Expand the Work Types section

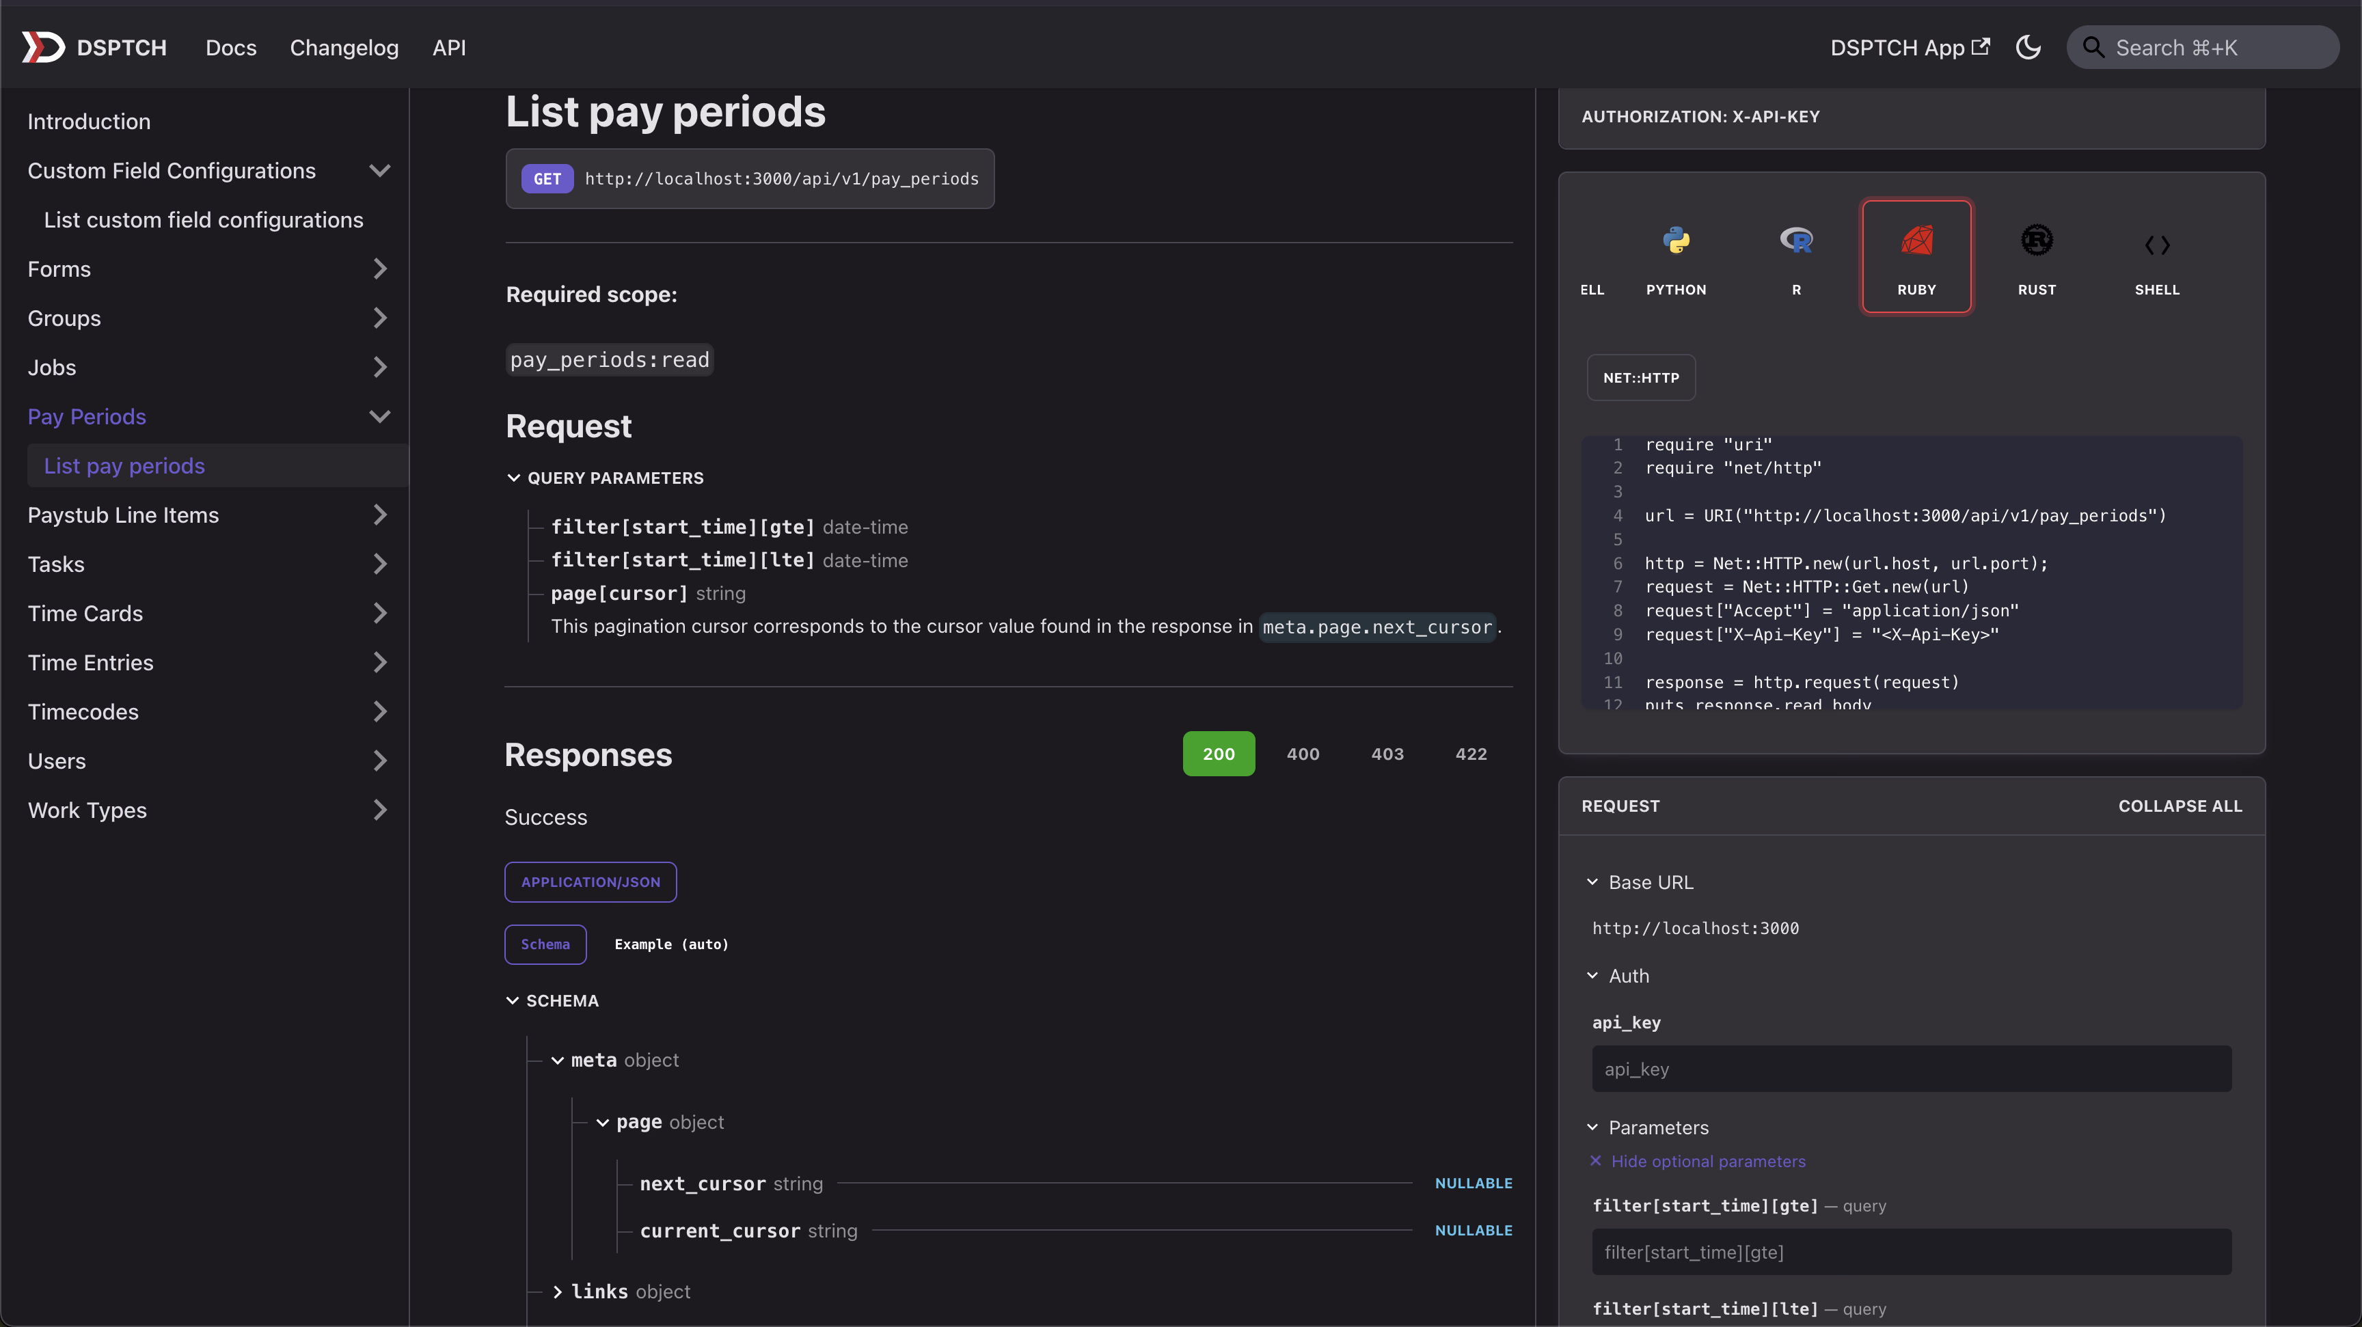379,810
